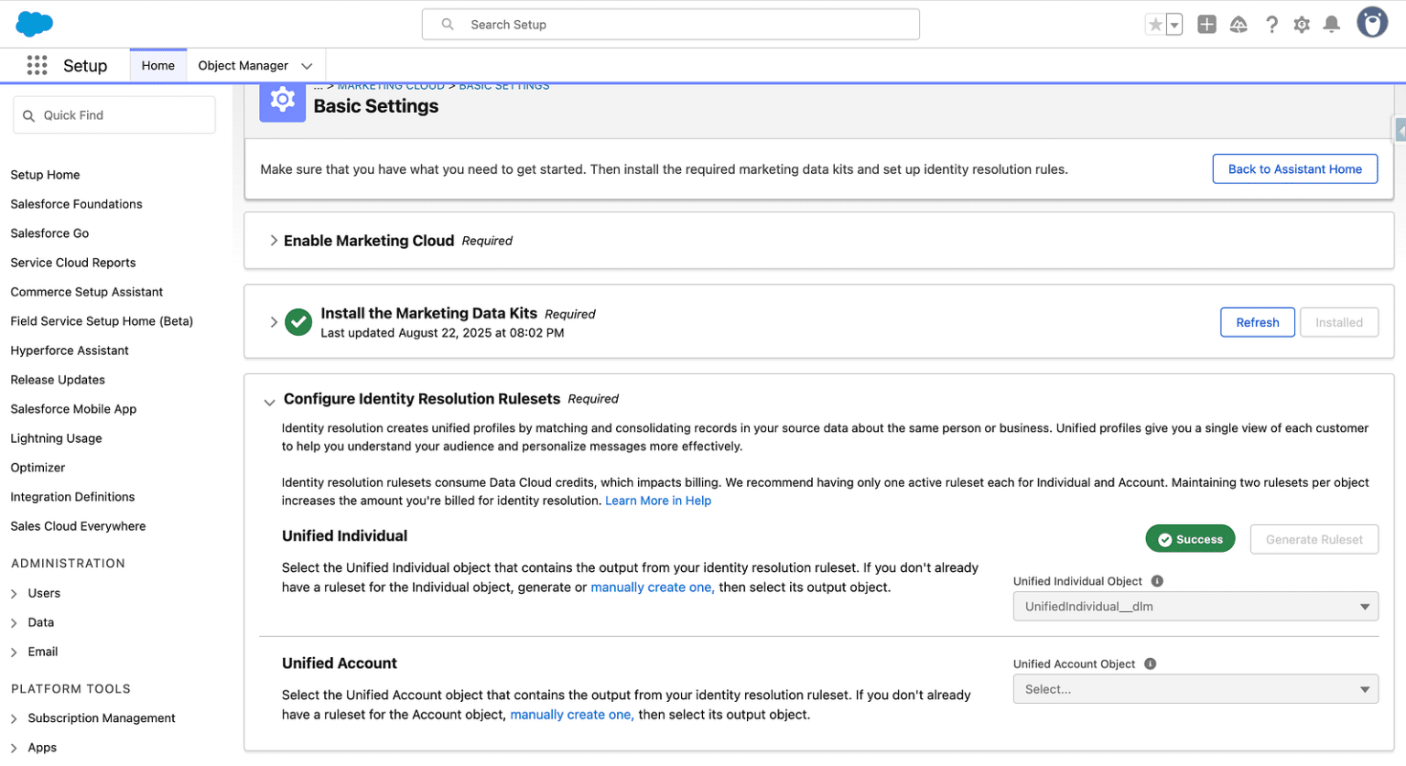Open the Unified Account Object dropdown

pyautogui.click(x=1195, y=689)
